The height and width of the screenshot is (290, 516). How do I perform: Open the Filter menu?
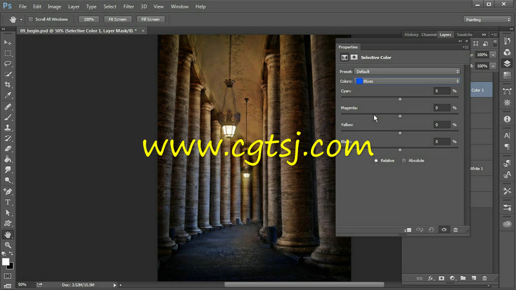tap(128, 6)
